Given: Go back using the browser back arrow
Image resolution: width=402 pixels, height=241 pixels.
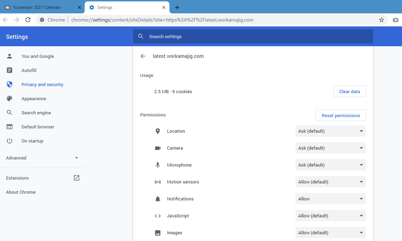Looking at the screenshot, I should 5,20.
